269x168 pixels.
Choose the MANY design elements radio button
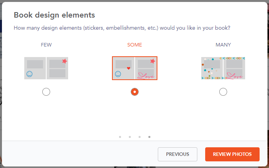coord(223,92)
